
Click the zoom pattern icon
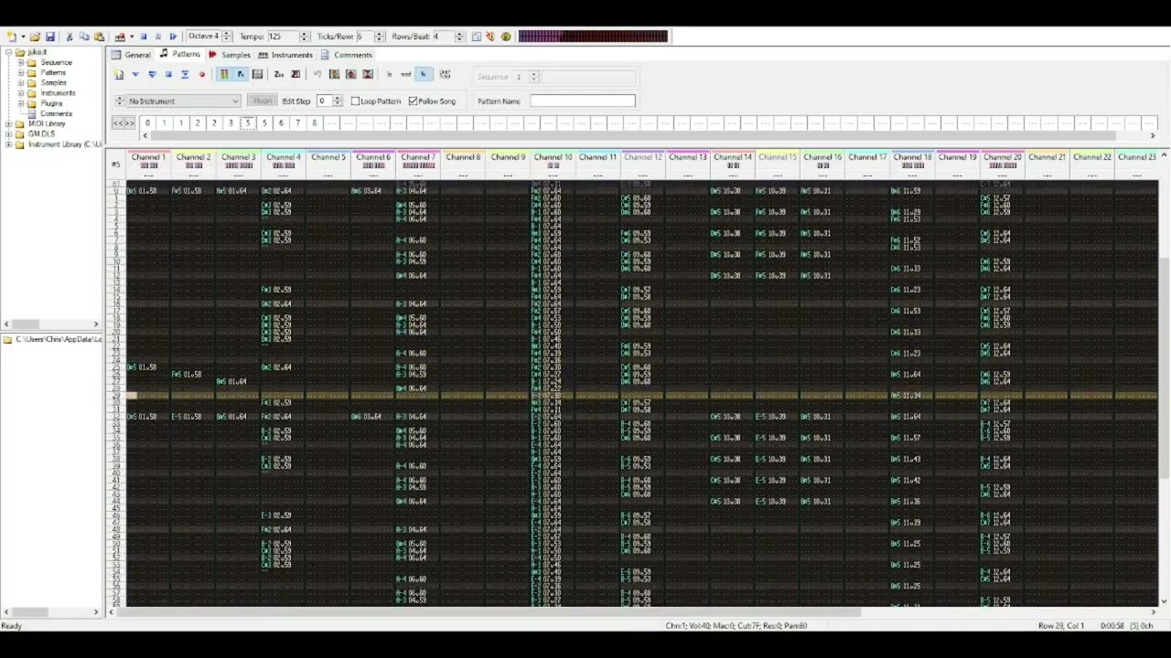click(279, 74)
